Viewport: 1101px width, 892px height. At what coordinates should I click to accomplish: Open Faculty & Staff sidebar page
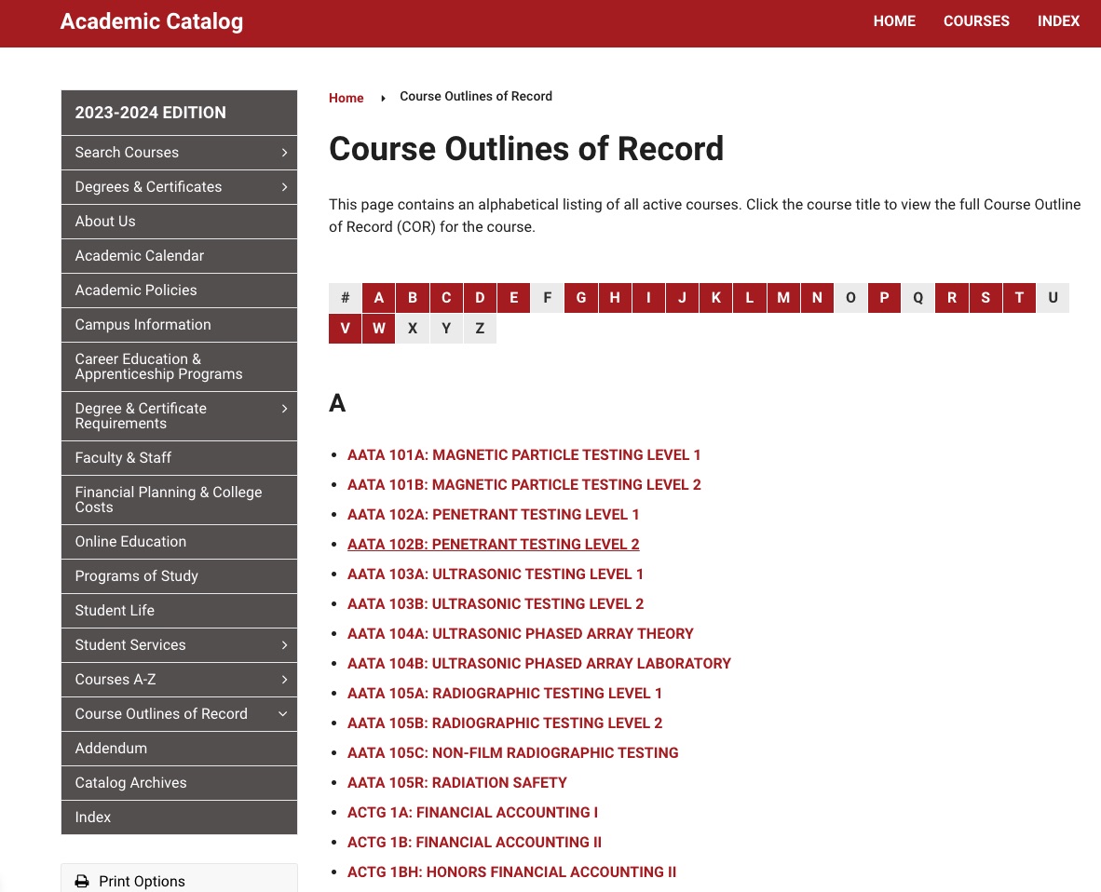click(x=123, y=458)
